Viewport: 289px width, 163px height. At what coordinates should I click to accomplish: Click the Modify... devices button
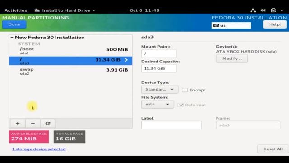(232, 58)
